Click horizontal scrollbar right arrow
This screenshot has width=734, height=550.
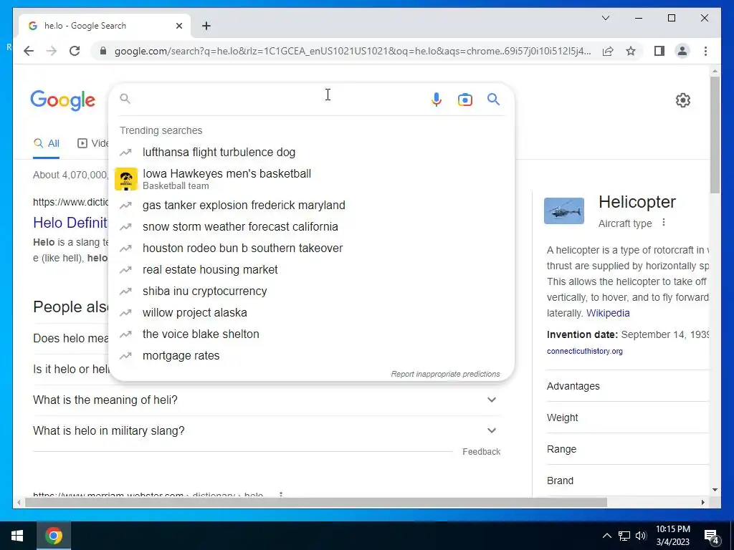(x=702, y=502)
